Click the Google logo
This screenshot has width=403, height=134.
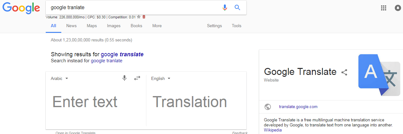(21, 8)
